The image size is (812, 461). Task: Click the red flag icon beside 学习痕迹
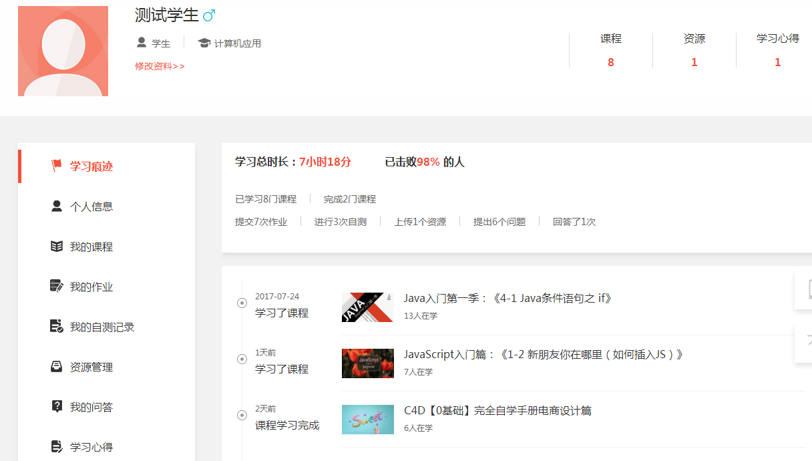[x=57, y=166]
